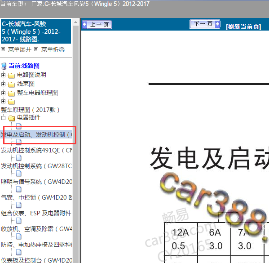The image size is (269, 263).
Task: Open 收放机、空调及除霜 document
Action: click(36, 229)
